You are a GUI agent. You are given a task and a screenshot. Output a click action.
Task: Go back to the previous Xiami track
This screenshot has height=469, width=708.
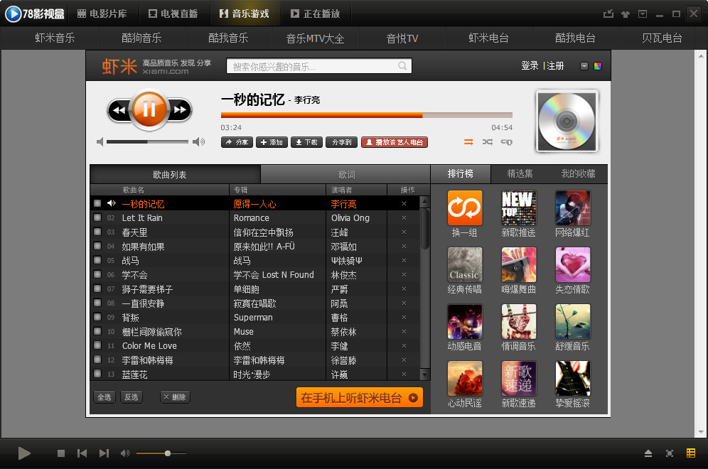click(x=119, y=109)
